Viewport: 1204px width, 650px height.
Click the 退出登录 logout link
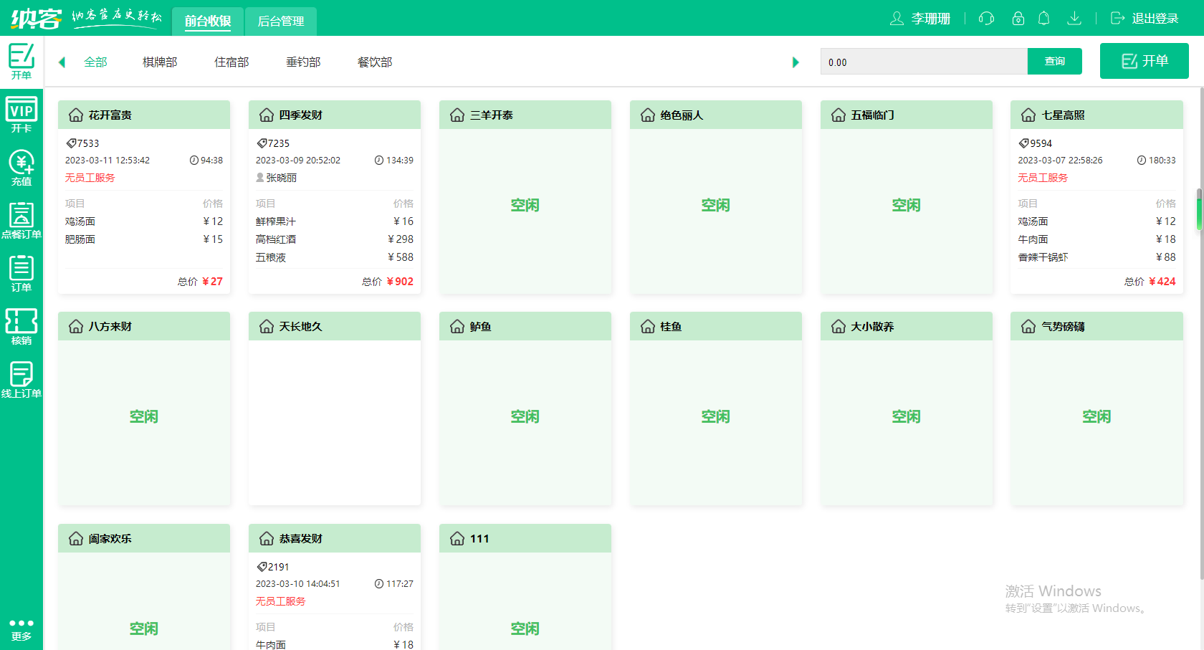[1145, 19]
